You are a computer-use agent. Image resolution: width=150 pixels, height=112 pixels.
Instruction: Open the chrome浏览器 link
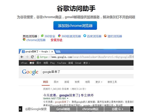coord(36,40)
